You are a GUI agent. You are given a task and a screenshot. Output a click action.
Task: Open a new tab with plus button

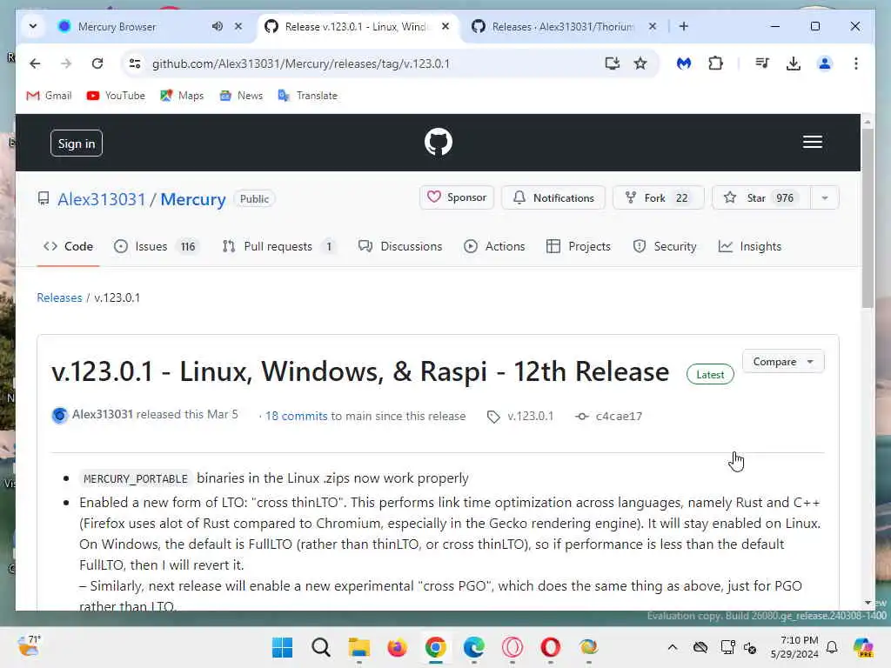click(x=684, y=26)
